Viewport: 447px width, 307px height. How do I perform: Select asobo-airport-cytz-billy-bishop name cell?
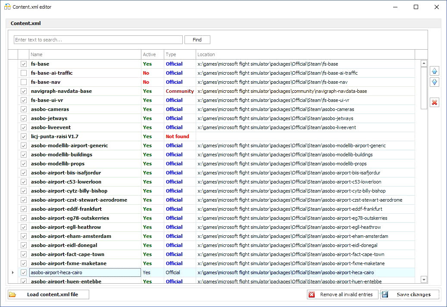click(85, 191)
